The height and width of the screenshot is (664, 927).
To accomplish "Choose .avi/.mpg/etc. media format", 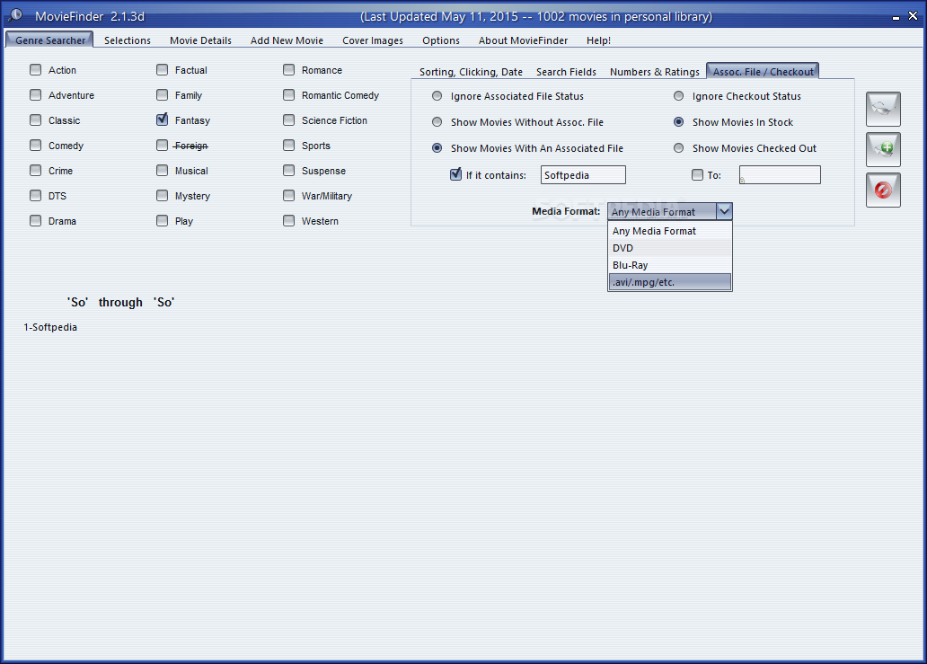I will 670,282.
